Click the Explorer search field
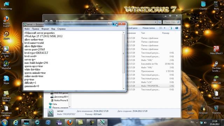Viewport: 224px width, 126px height. click(x=171, y=22)
